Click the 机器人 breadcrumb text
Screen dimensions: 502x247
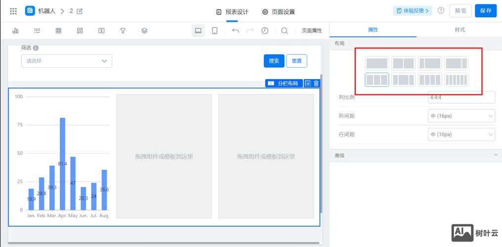(x=47, y=11)
